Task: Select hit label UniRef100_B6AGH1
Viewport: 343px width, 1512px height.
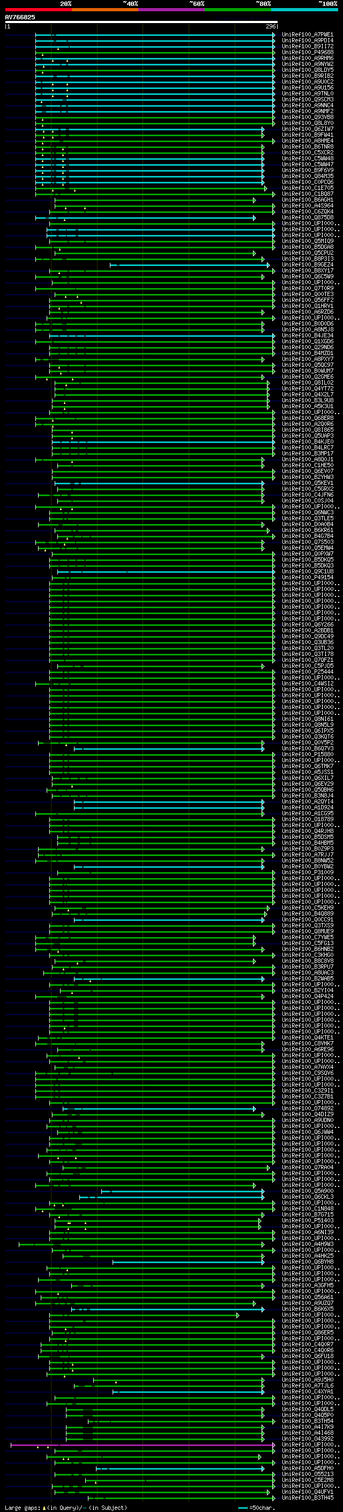Action: coord(307,200)
